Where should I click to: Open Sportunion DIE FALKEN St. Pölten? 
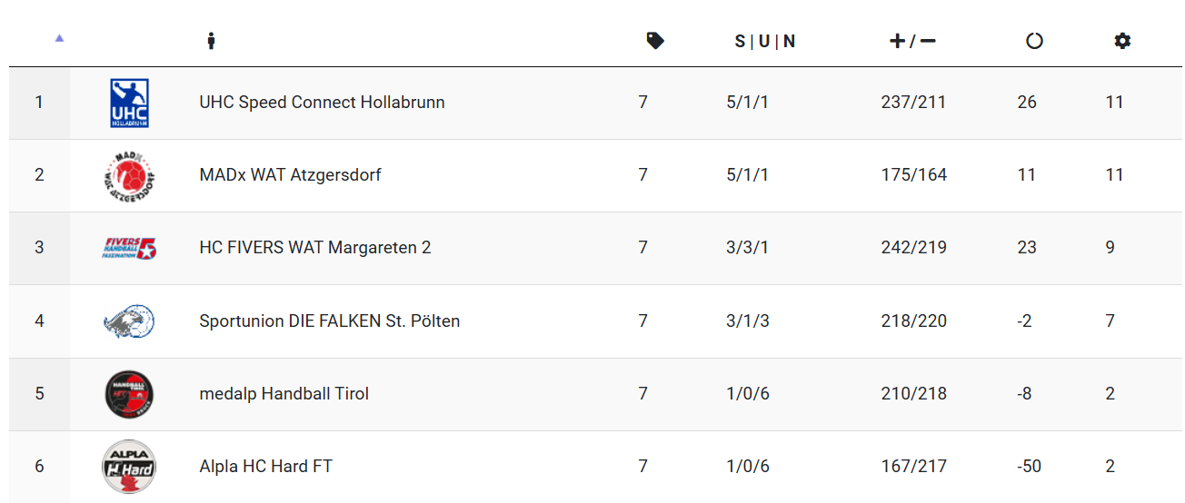[330, 321]
